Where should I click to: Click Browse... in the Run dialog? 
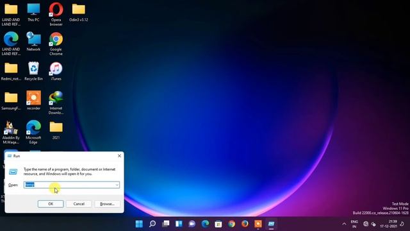(x=107, y=204)
